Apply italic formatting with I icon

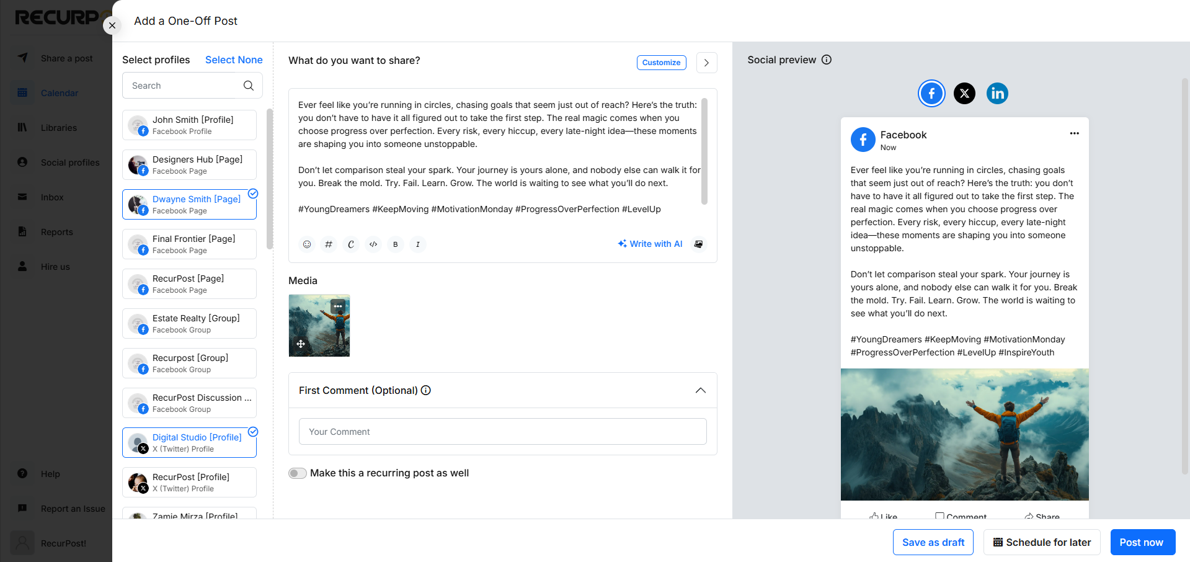coord(418,244)
